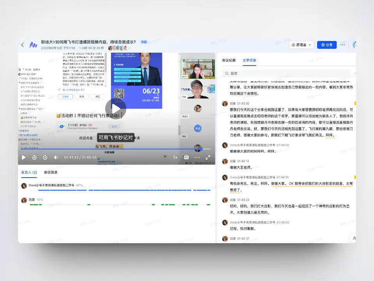Click the large center play button on video
The image size is (374, 281).
click(116, 108)
